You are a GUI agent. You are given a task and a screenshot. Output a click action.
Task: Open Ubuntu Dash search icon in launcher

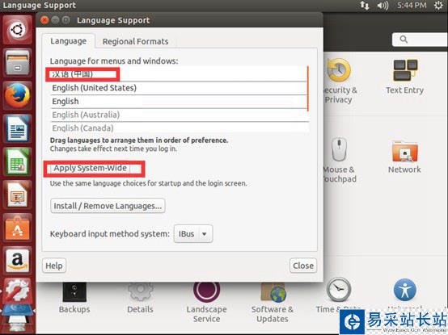[x=18, y=30]
